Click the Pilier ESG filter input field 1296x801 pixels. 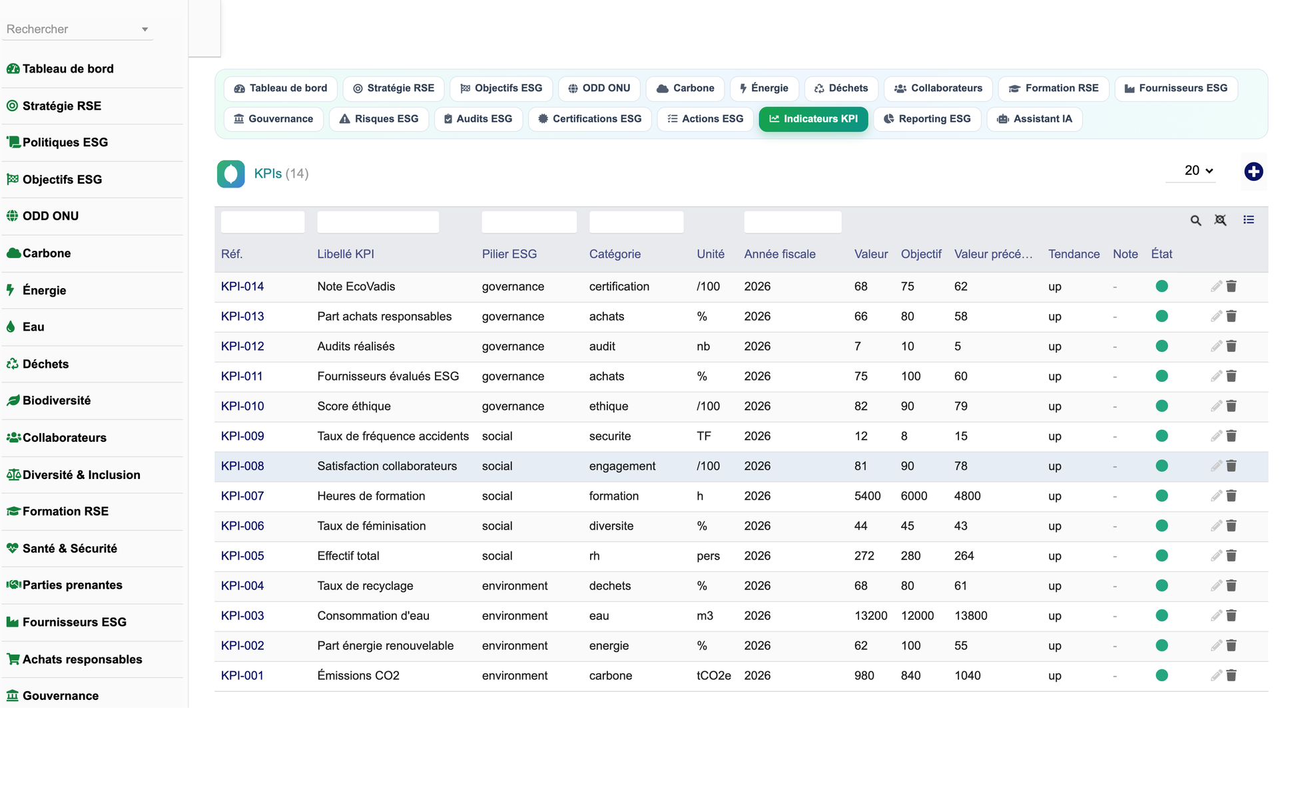pos(529,222)
